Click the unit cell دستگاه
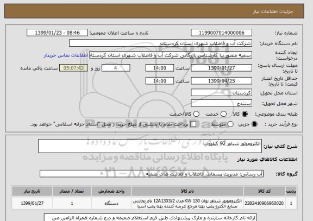The width and height of the screenshot is (313, 221). [x=111, y=203]
